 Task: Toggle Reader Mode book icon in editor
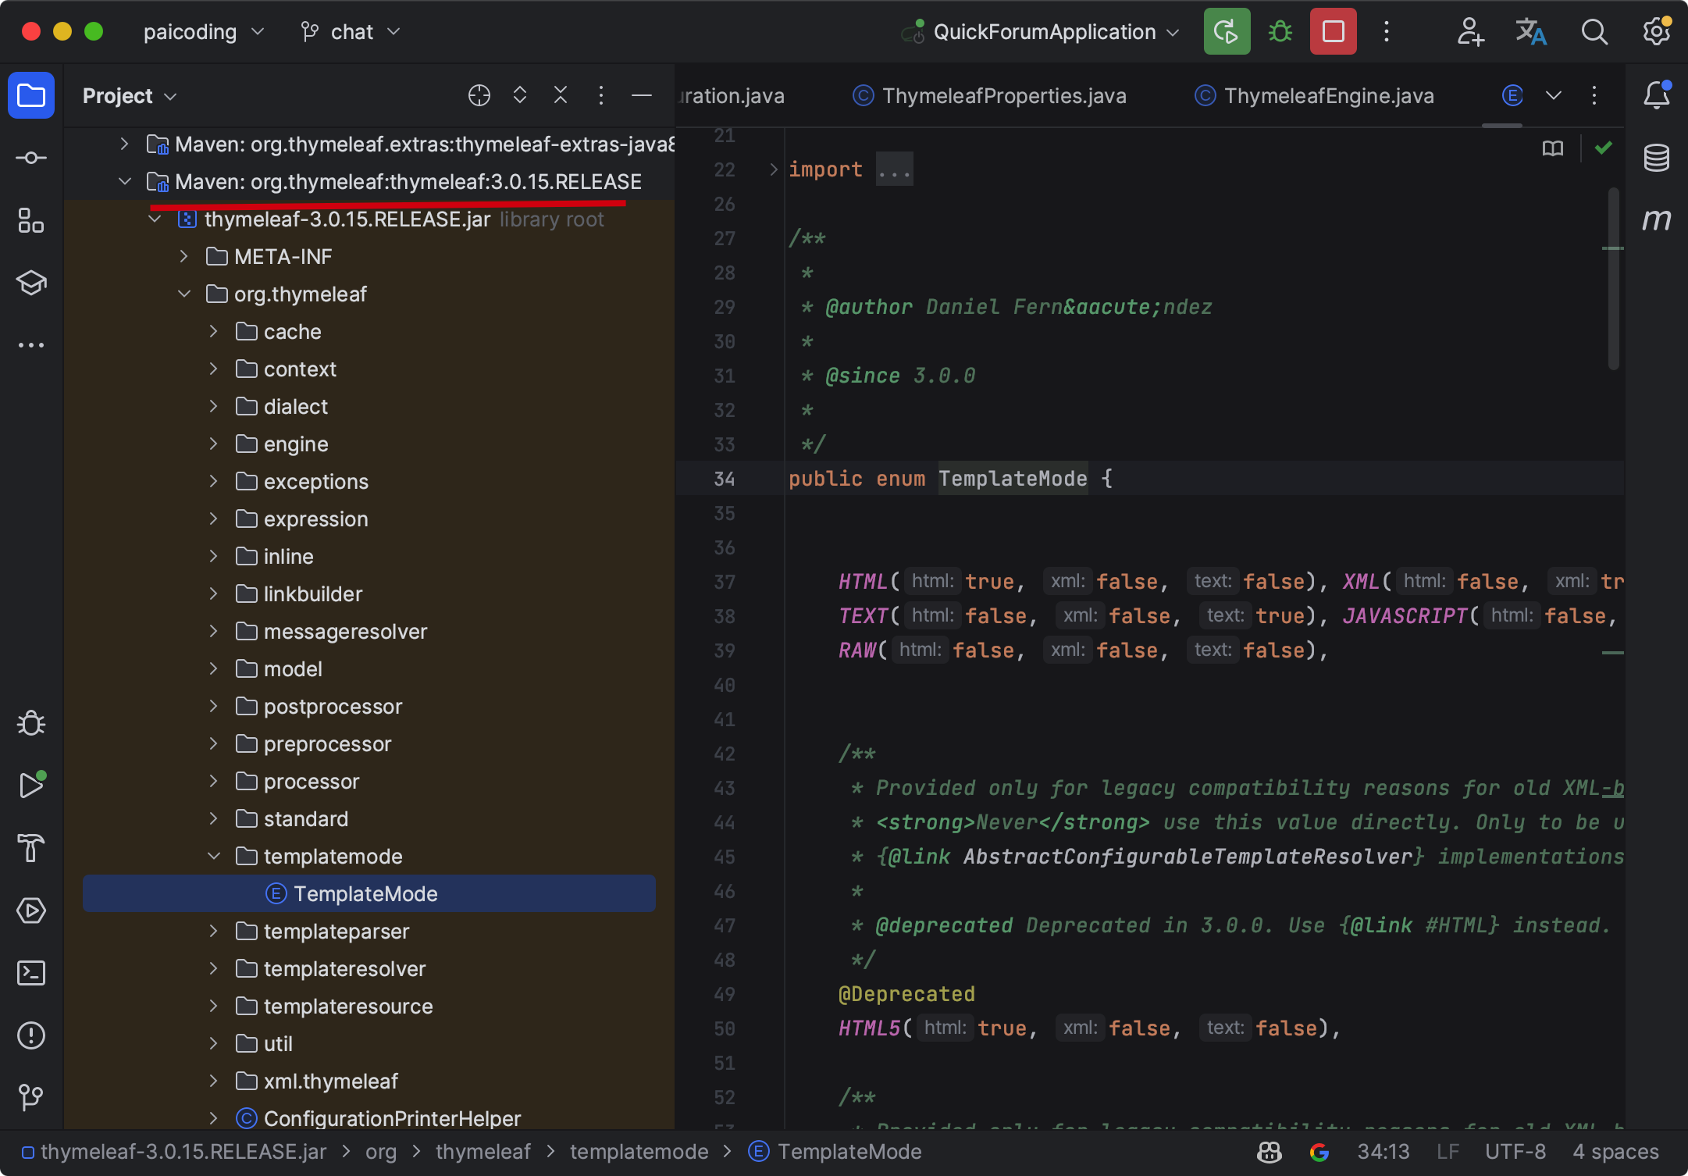(x=1552, y=148)
